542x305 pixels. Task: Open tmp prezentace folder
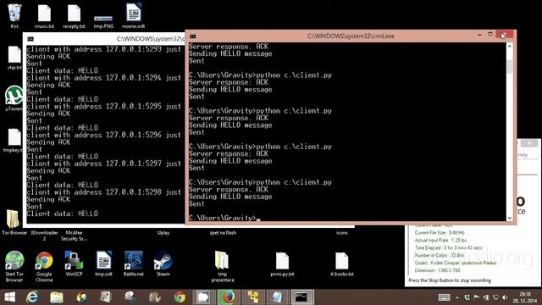click(x=222, y=266)
